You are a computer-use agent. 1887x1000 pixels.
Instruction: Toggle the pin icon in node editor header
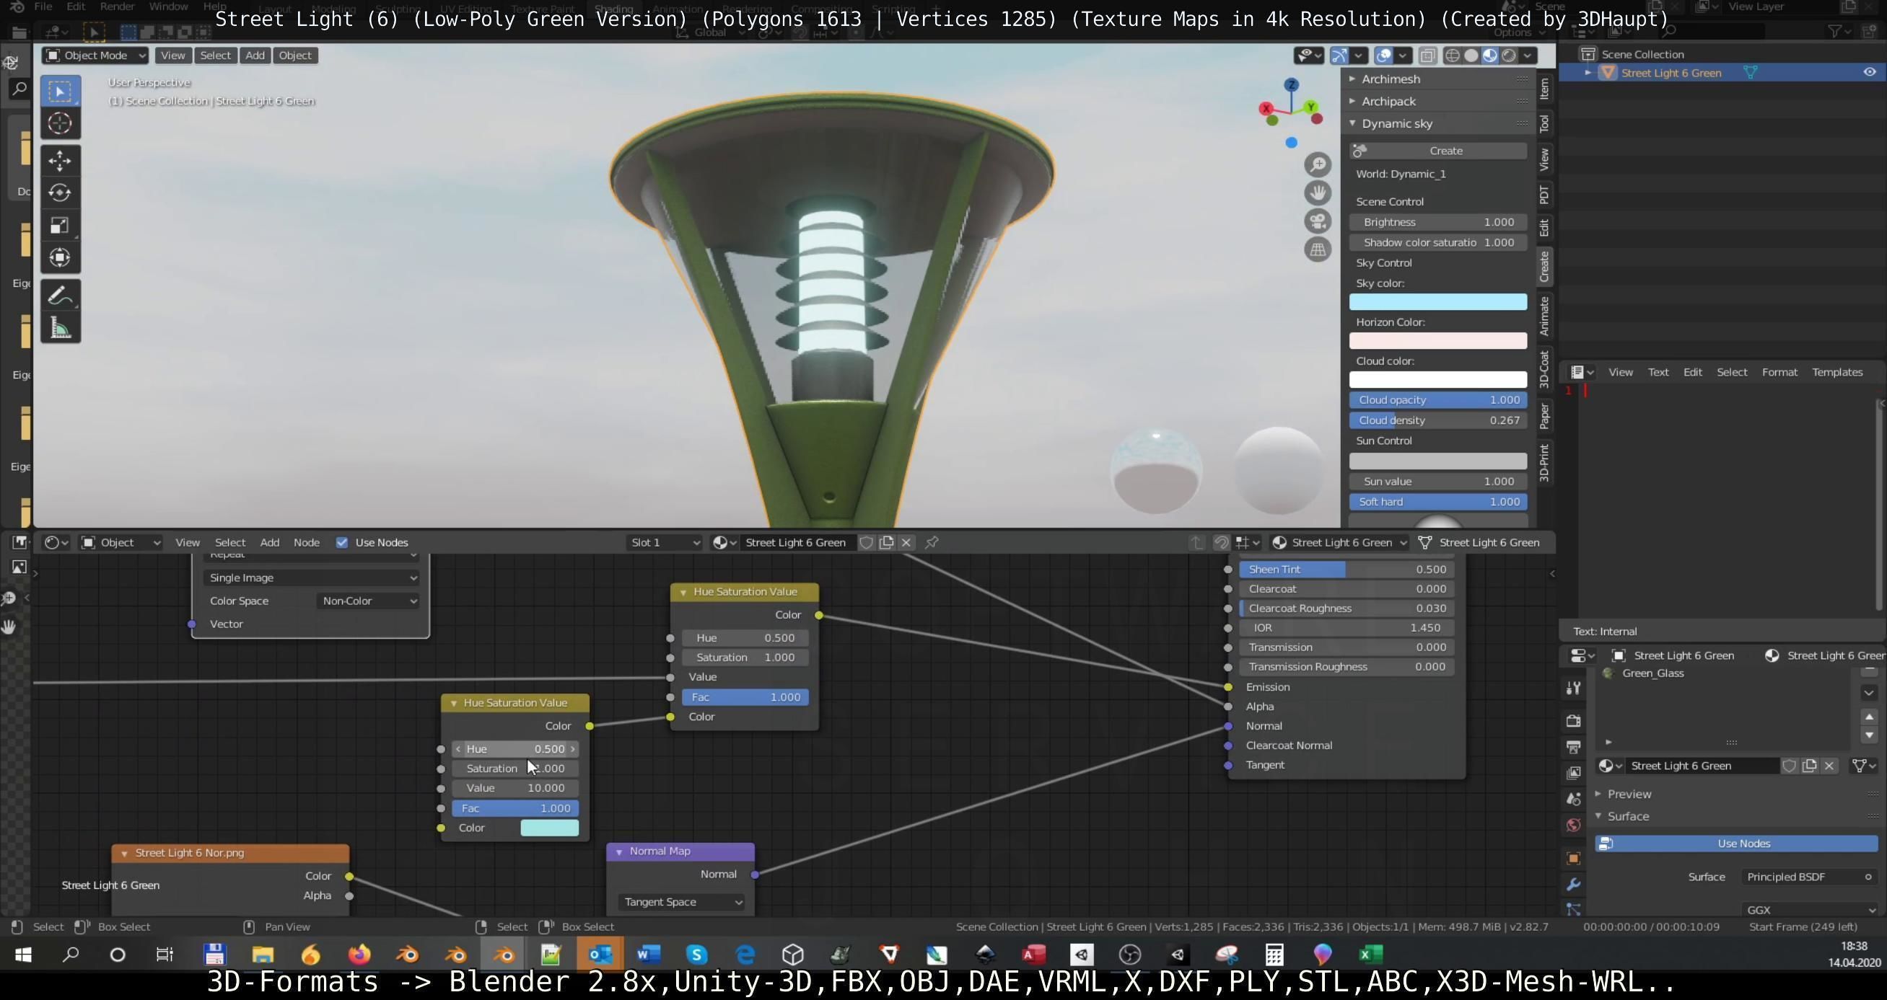[x=932, y=542]
